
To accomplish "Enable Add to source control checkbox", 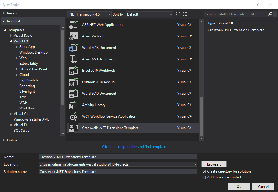I will [204, 177].
